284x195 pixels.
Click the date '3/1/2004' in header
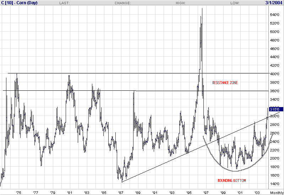coord(274,3)
